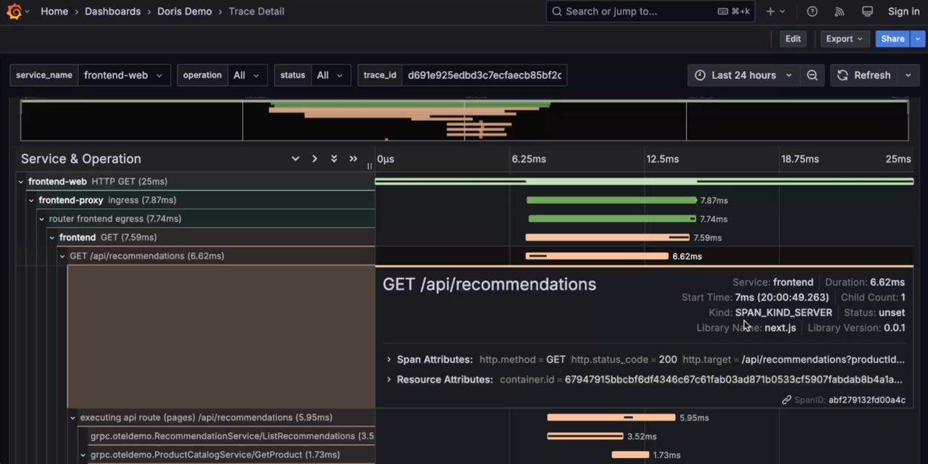This screenshot has height=464, width=928.
Task: Open the help icon in the top bar
Action: point(812,11)
